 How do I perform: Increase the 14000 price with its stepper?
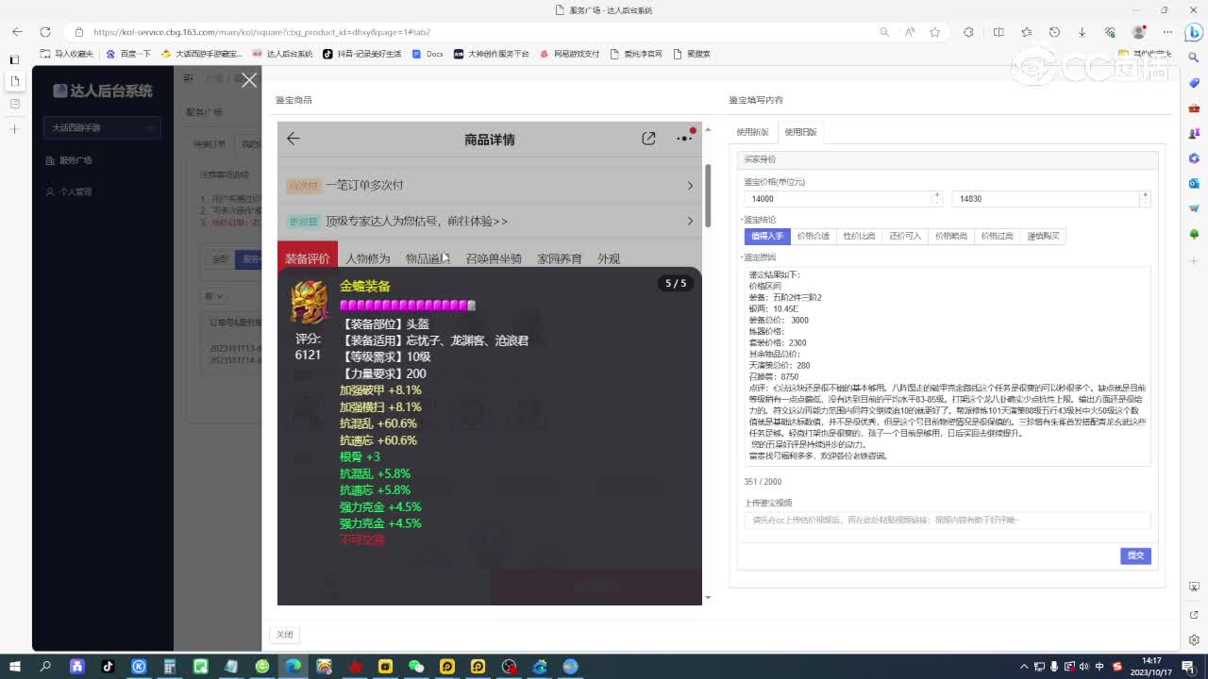pos(937,195)
